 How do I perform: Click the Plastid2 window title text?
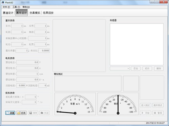(9, 2)
